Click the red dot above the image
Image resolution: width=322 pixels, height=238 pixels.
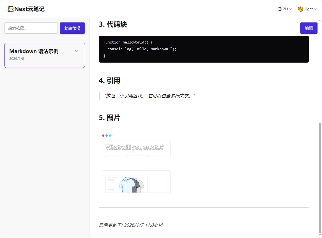pos(103,136)
